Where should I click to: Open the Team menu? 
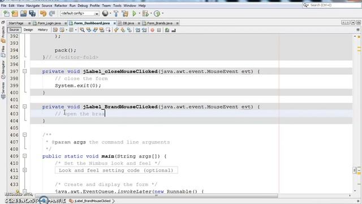106,5
